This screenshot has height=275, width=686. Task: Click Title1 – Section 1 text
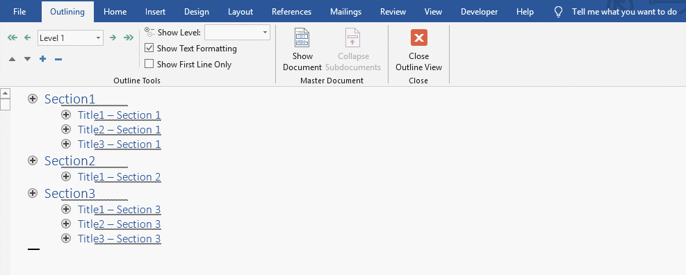pyautogui.click(x=119, y=115)
